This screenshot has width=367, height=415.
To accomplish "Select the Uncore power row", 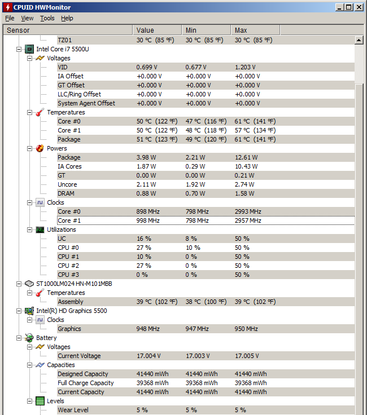I will point(206,184).
